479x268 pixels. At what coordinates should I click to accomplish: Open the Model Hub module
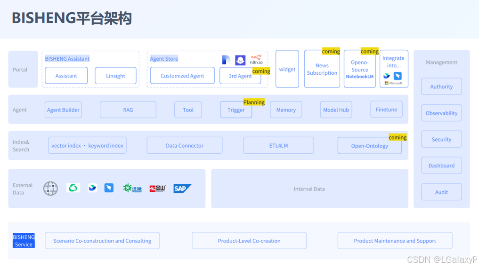[x=336, y=110]
